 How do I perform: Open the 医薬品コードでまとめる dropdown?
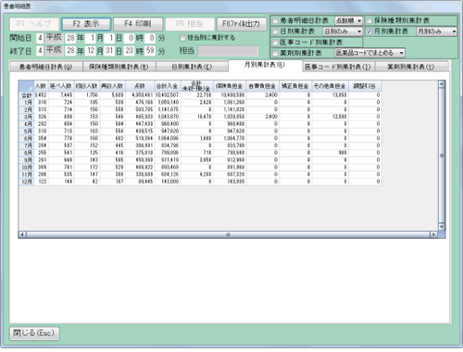[369, 53]
